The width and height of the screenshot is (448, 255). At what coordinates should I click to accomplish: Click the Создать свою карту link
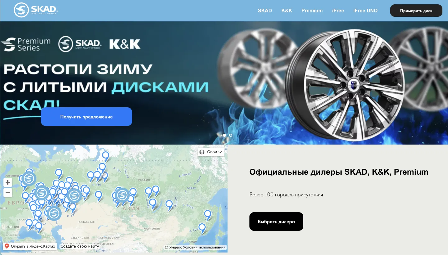coord(80,246)
